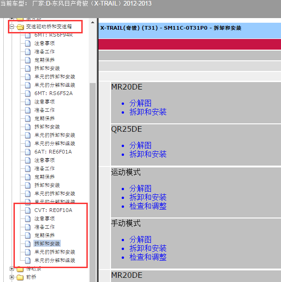281x282 pixels.
Task: Click page icon of 注意事项 under CVT: RE0F10A
Action: tap(28, 218)
